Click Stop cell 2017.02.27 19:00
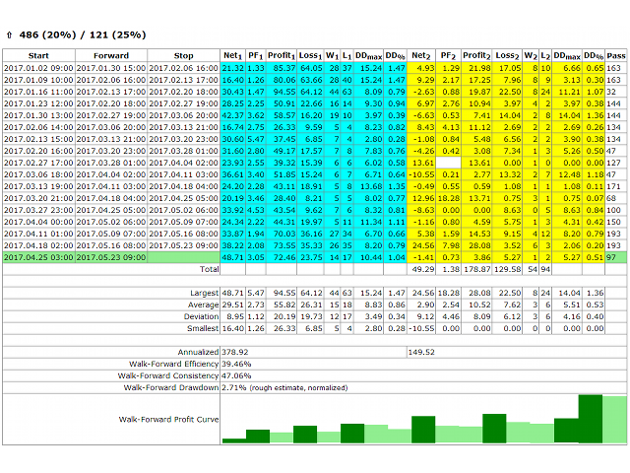Screen dimensions: 630x473 (184, 103)
